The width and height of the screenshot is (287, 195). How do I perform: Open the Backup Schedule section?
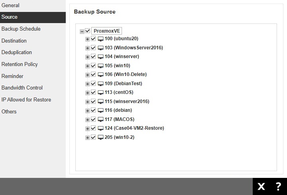tap(21, 29)
